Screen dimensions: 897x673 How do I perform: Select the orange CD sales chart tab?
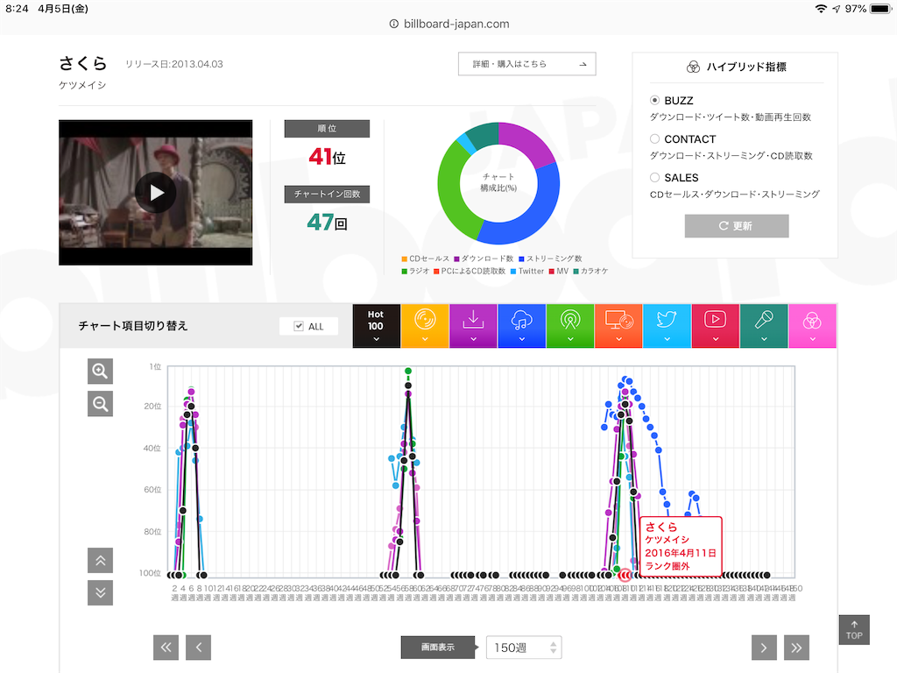pos(425,326)
